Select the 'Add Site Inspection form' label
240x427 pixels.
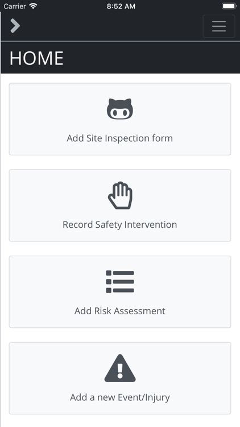click(x=120, y=138)
